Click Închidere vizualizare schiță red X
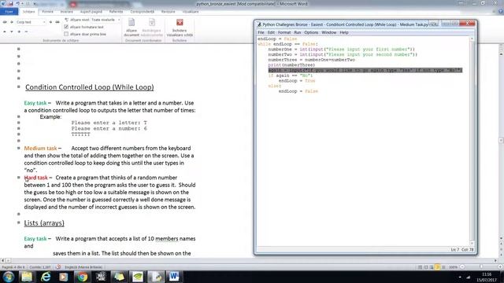 coord(180,22)
